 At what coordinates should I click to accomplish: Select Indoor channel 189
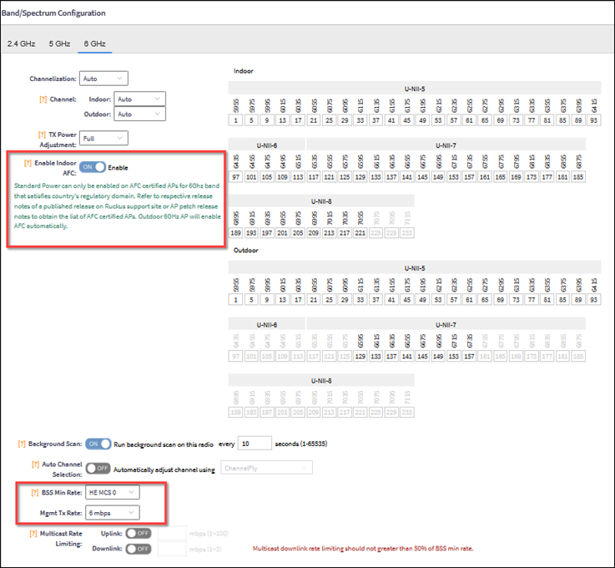tap(235, 233)
